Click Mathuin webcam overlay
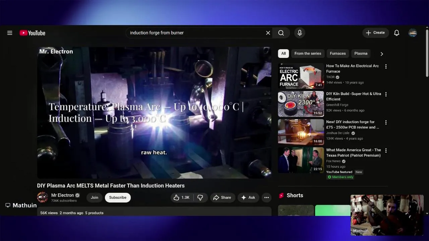The height and width of the screenshot is (241, 429). [x=387, y=215]
